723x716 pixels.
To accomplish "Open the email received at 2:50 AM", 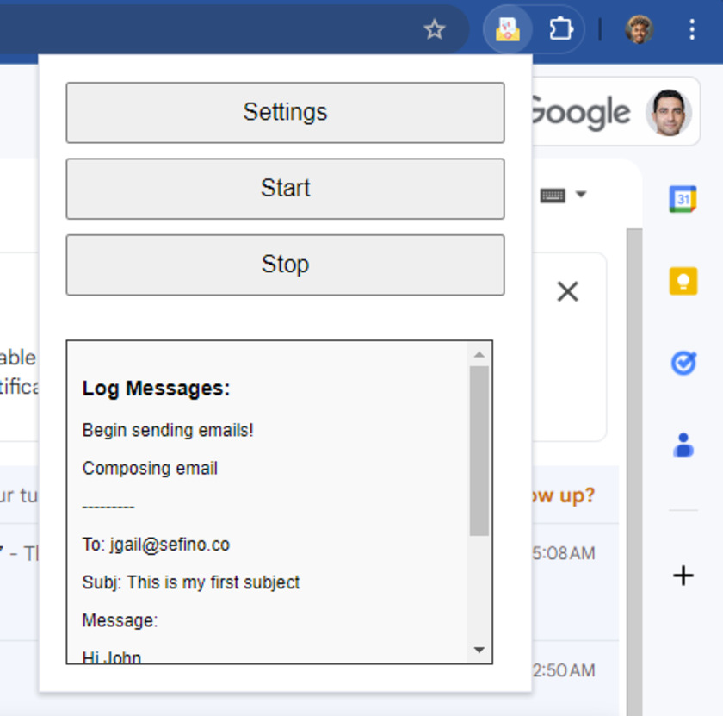I will click(564, 670).
